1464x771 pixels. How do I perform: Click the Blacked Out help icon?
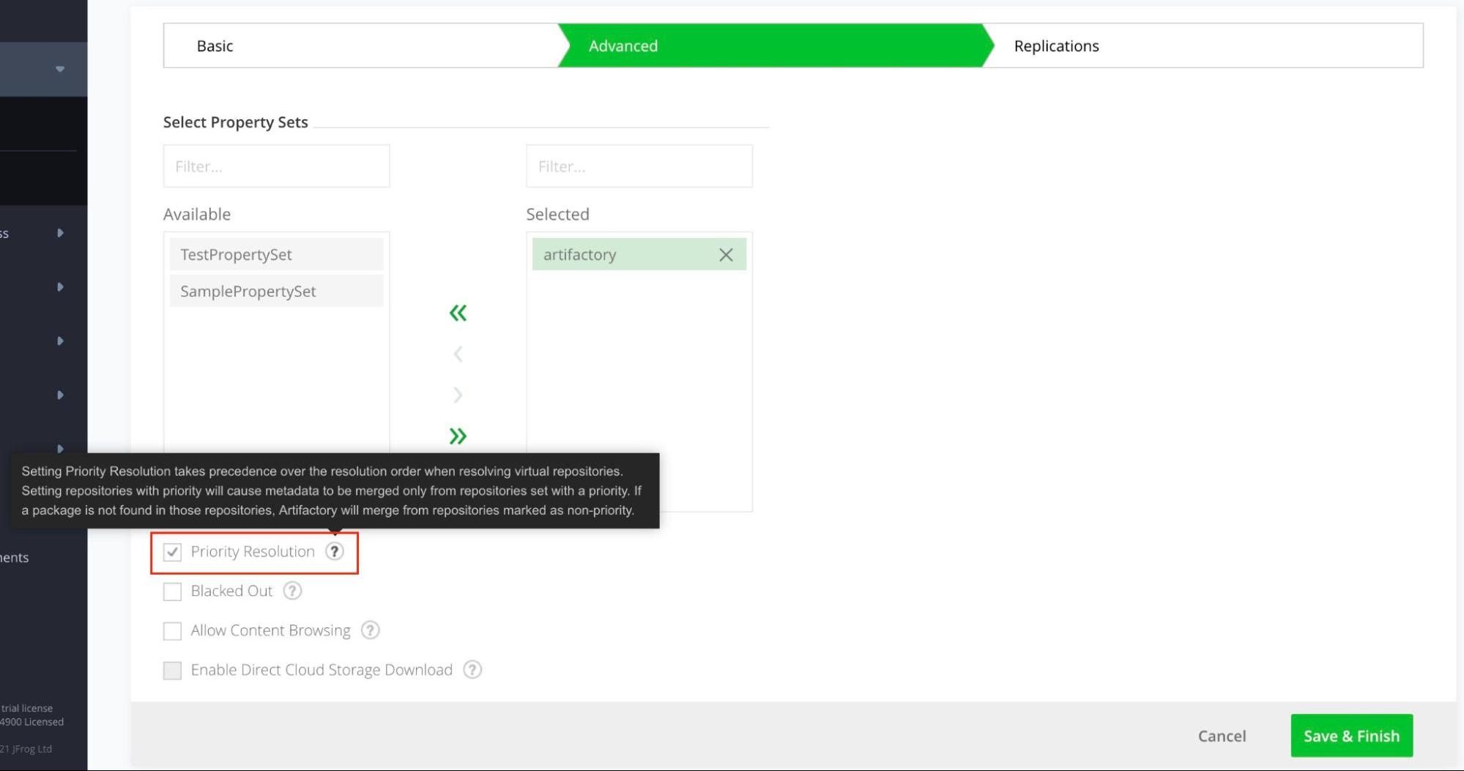click(292, 591)
